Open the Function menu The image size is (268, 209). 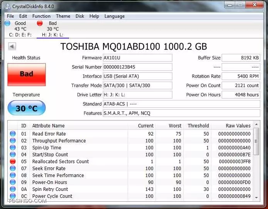click(41, 16)
